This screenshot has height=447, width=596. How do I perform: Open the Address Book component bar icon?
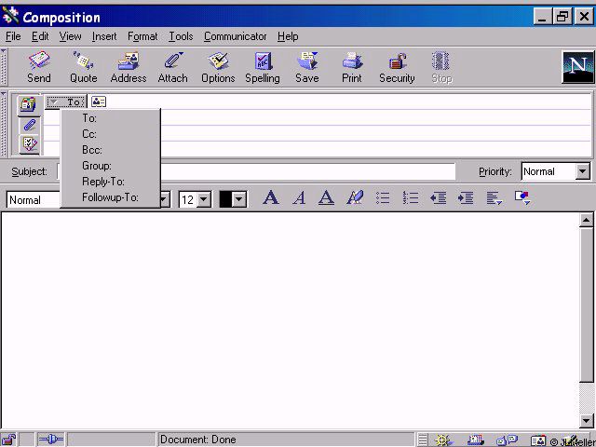(x=538, y=440)
